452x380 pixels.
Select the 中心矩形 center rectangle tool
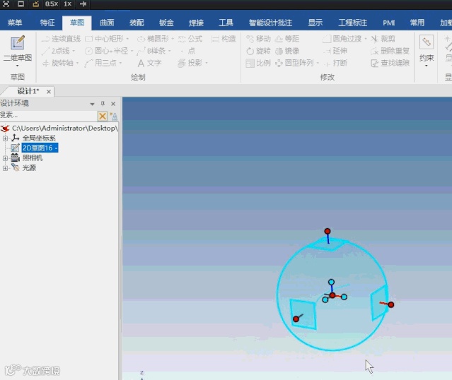(105, 39)
